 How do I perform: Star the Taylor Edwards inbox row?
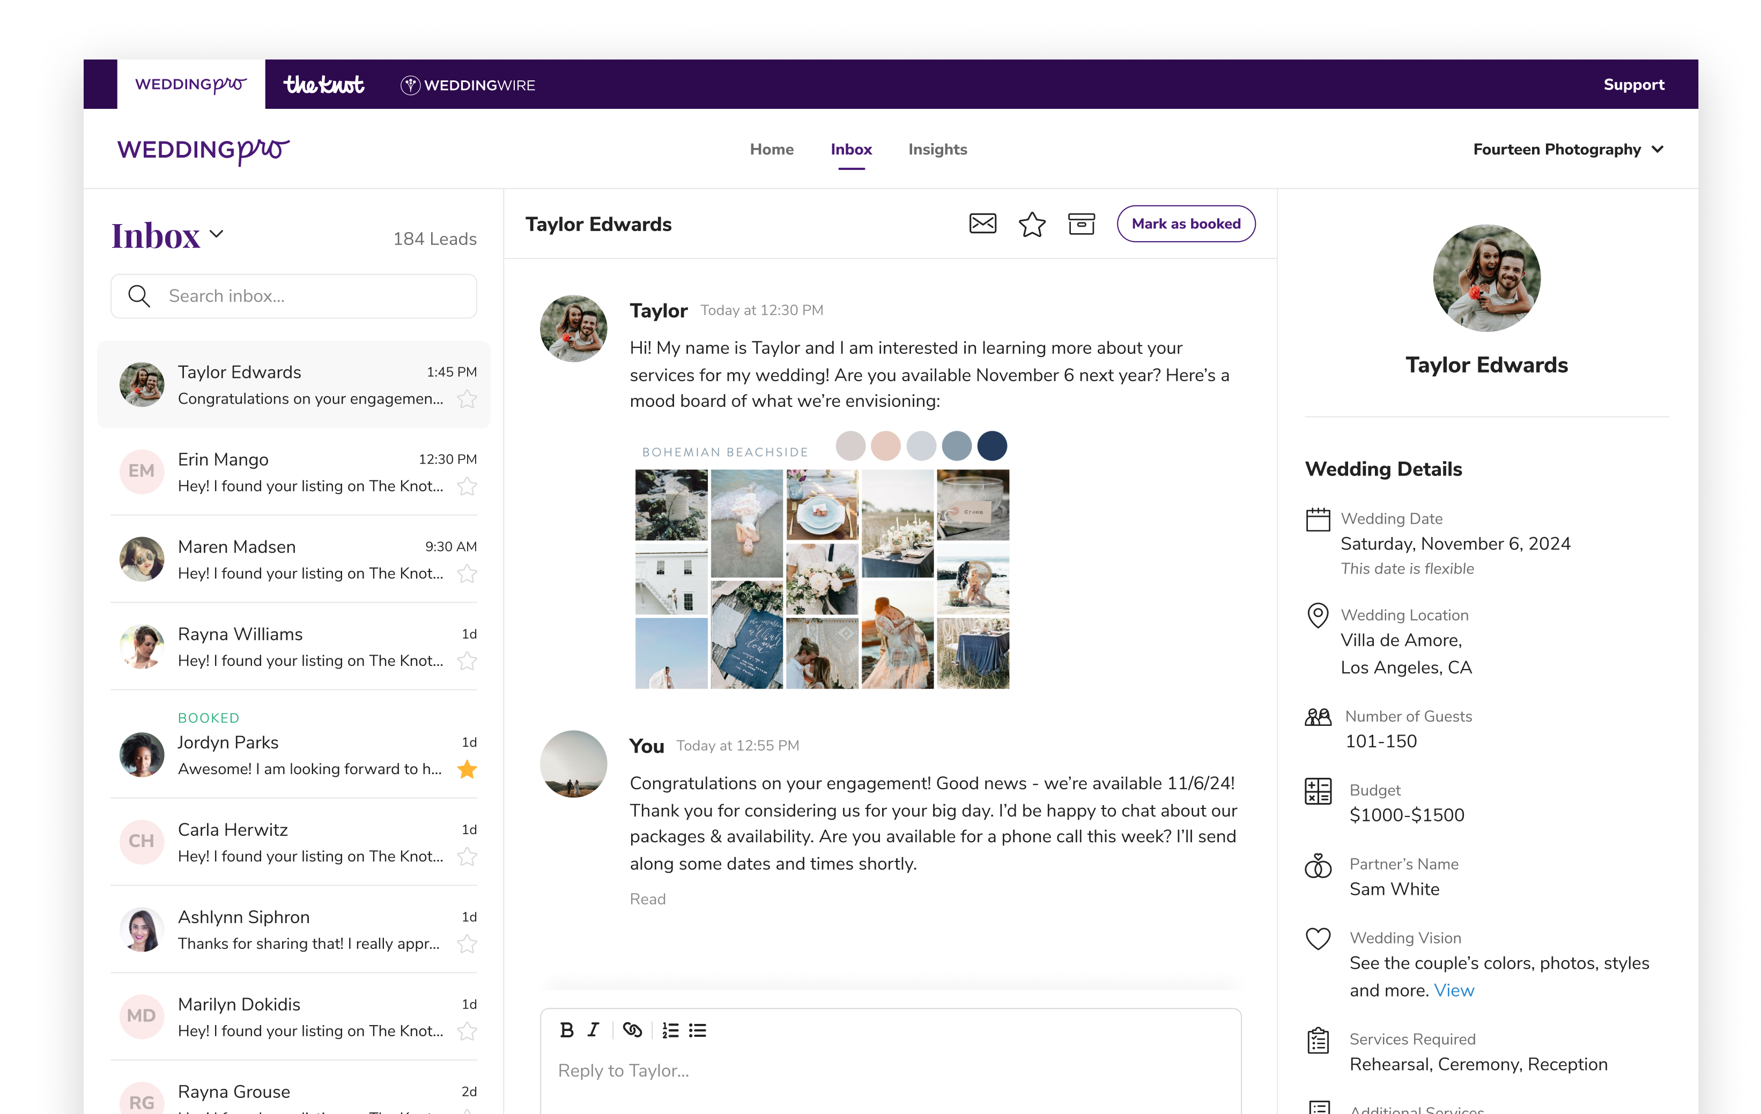click(467, 399)
